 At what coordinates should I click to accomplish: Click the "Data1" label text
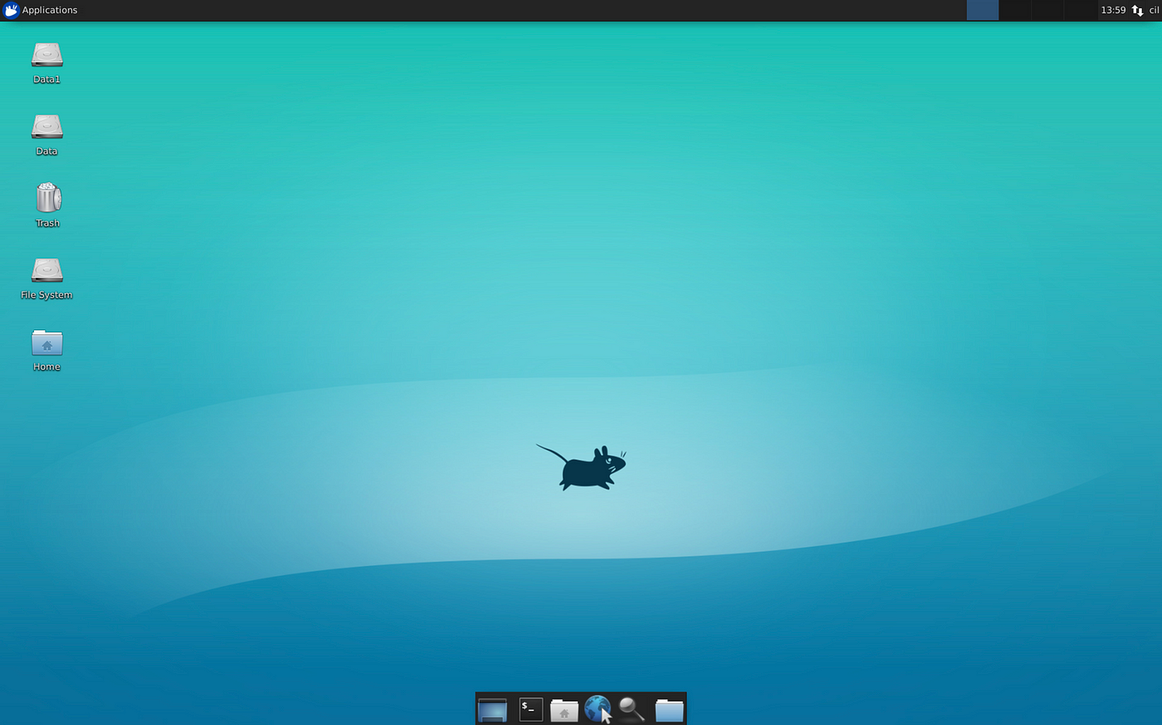(x=46, y=80)
